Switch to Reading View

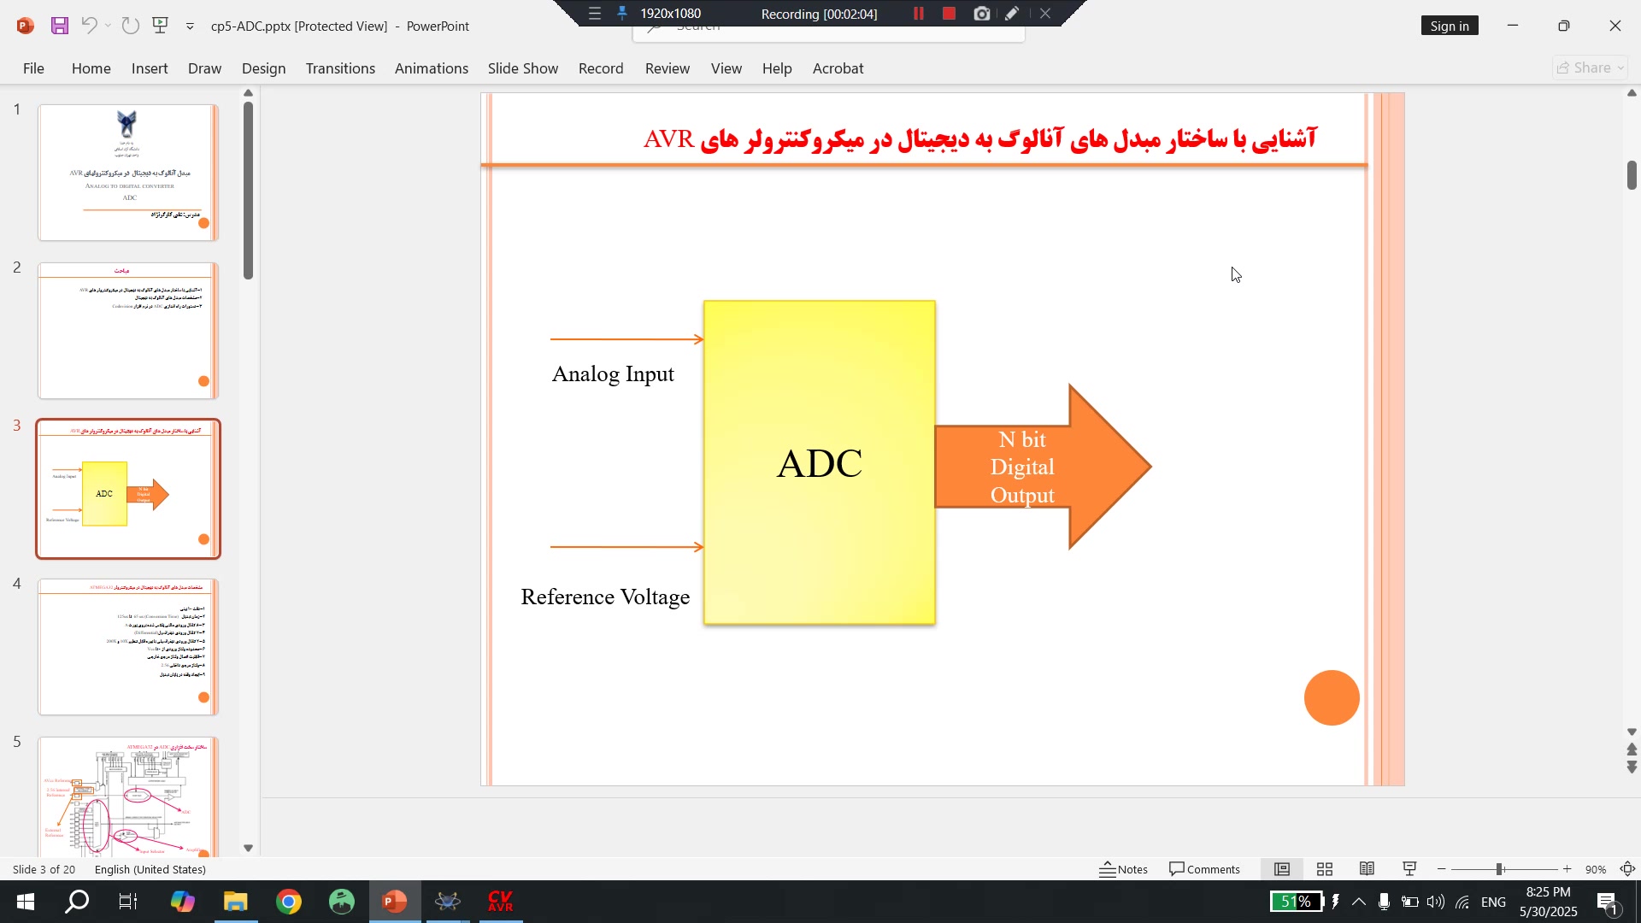[1367, 869]
